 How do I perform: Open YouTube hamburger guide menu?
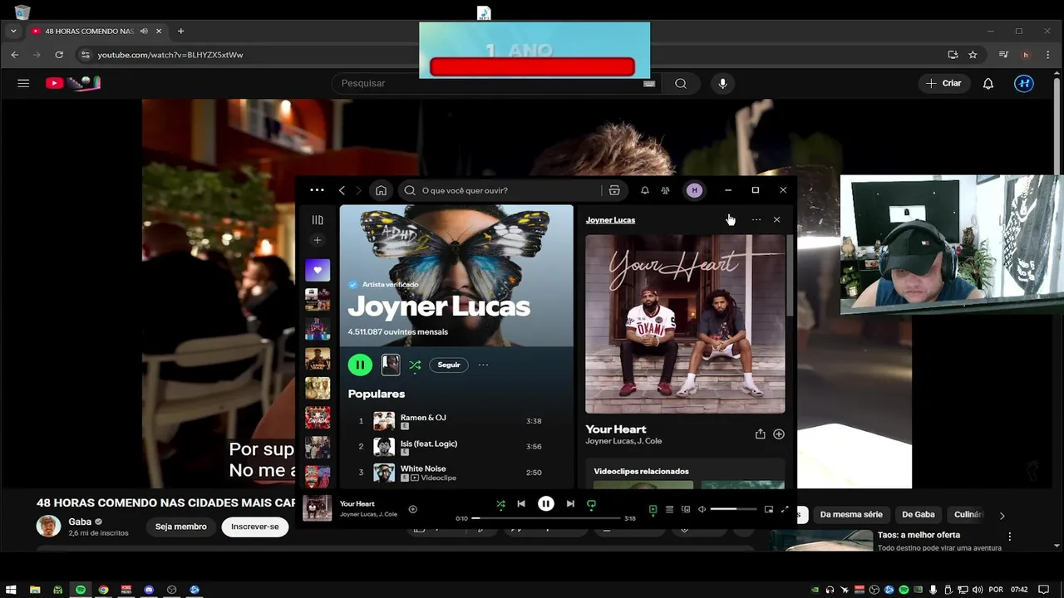coord(23,83)
